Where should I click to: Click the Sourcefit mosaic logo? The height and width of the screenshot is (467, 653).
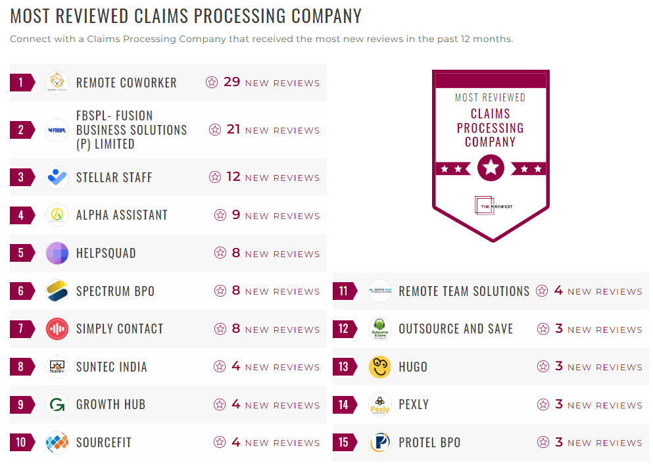coord(57,443)
